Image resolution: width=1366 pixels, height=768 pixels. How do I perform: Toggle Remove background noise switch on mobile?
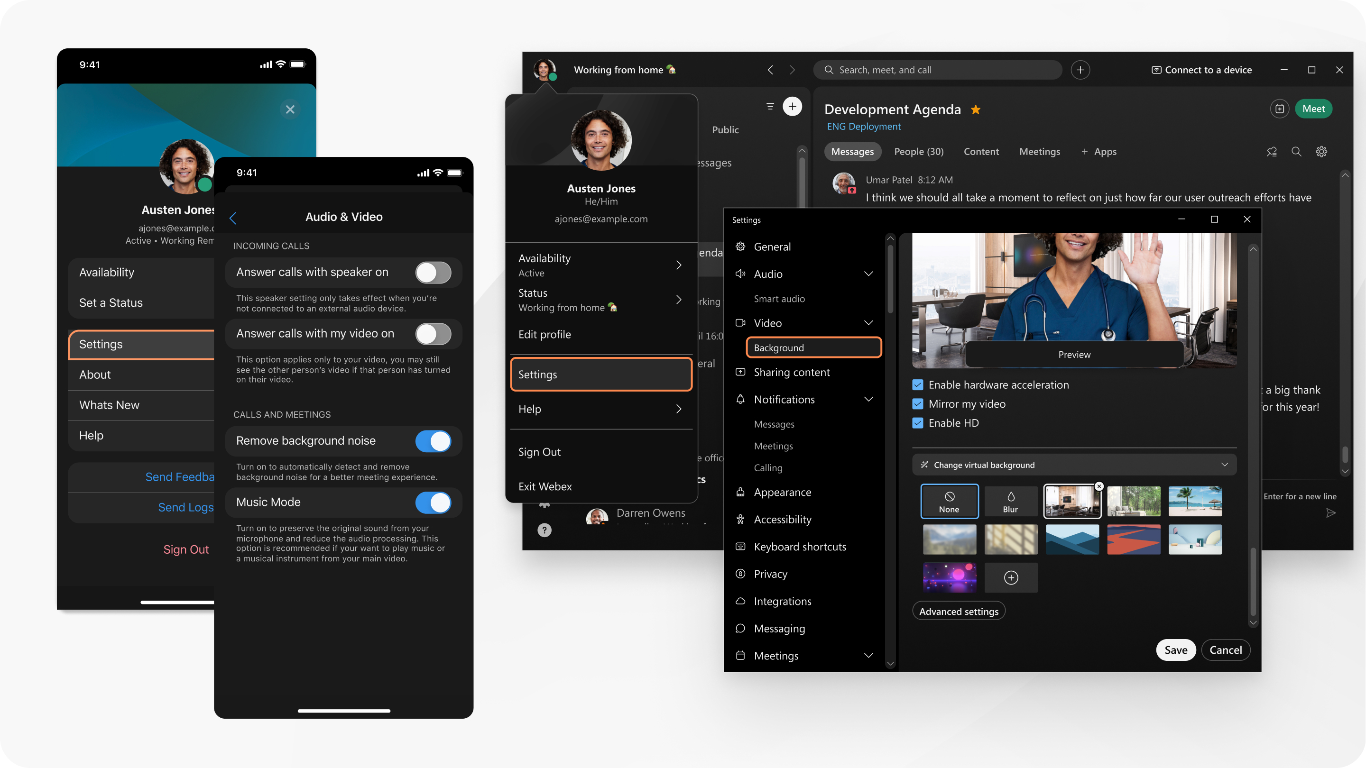434,441
